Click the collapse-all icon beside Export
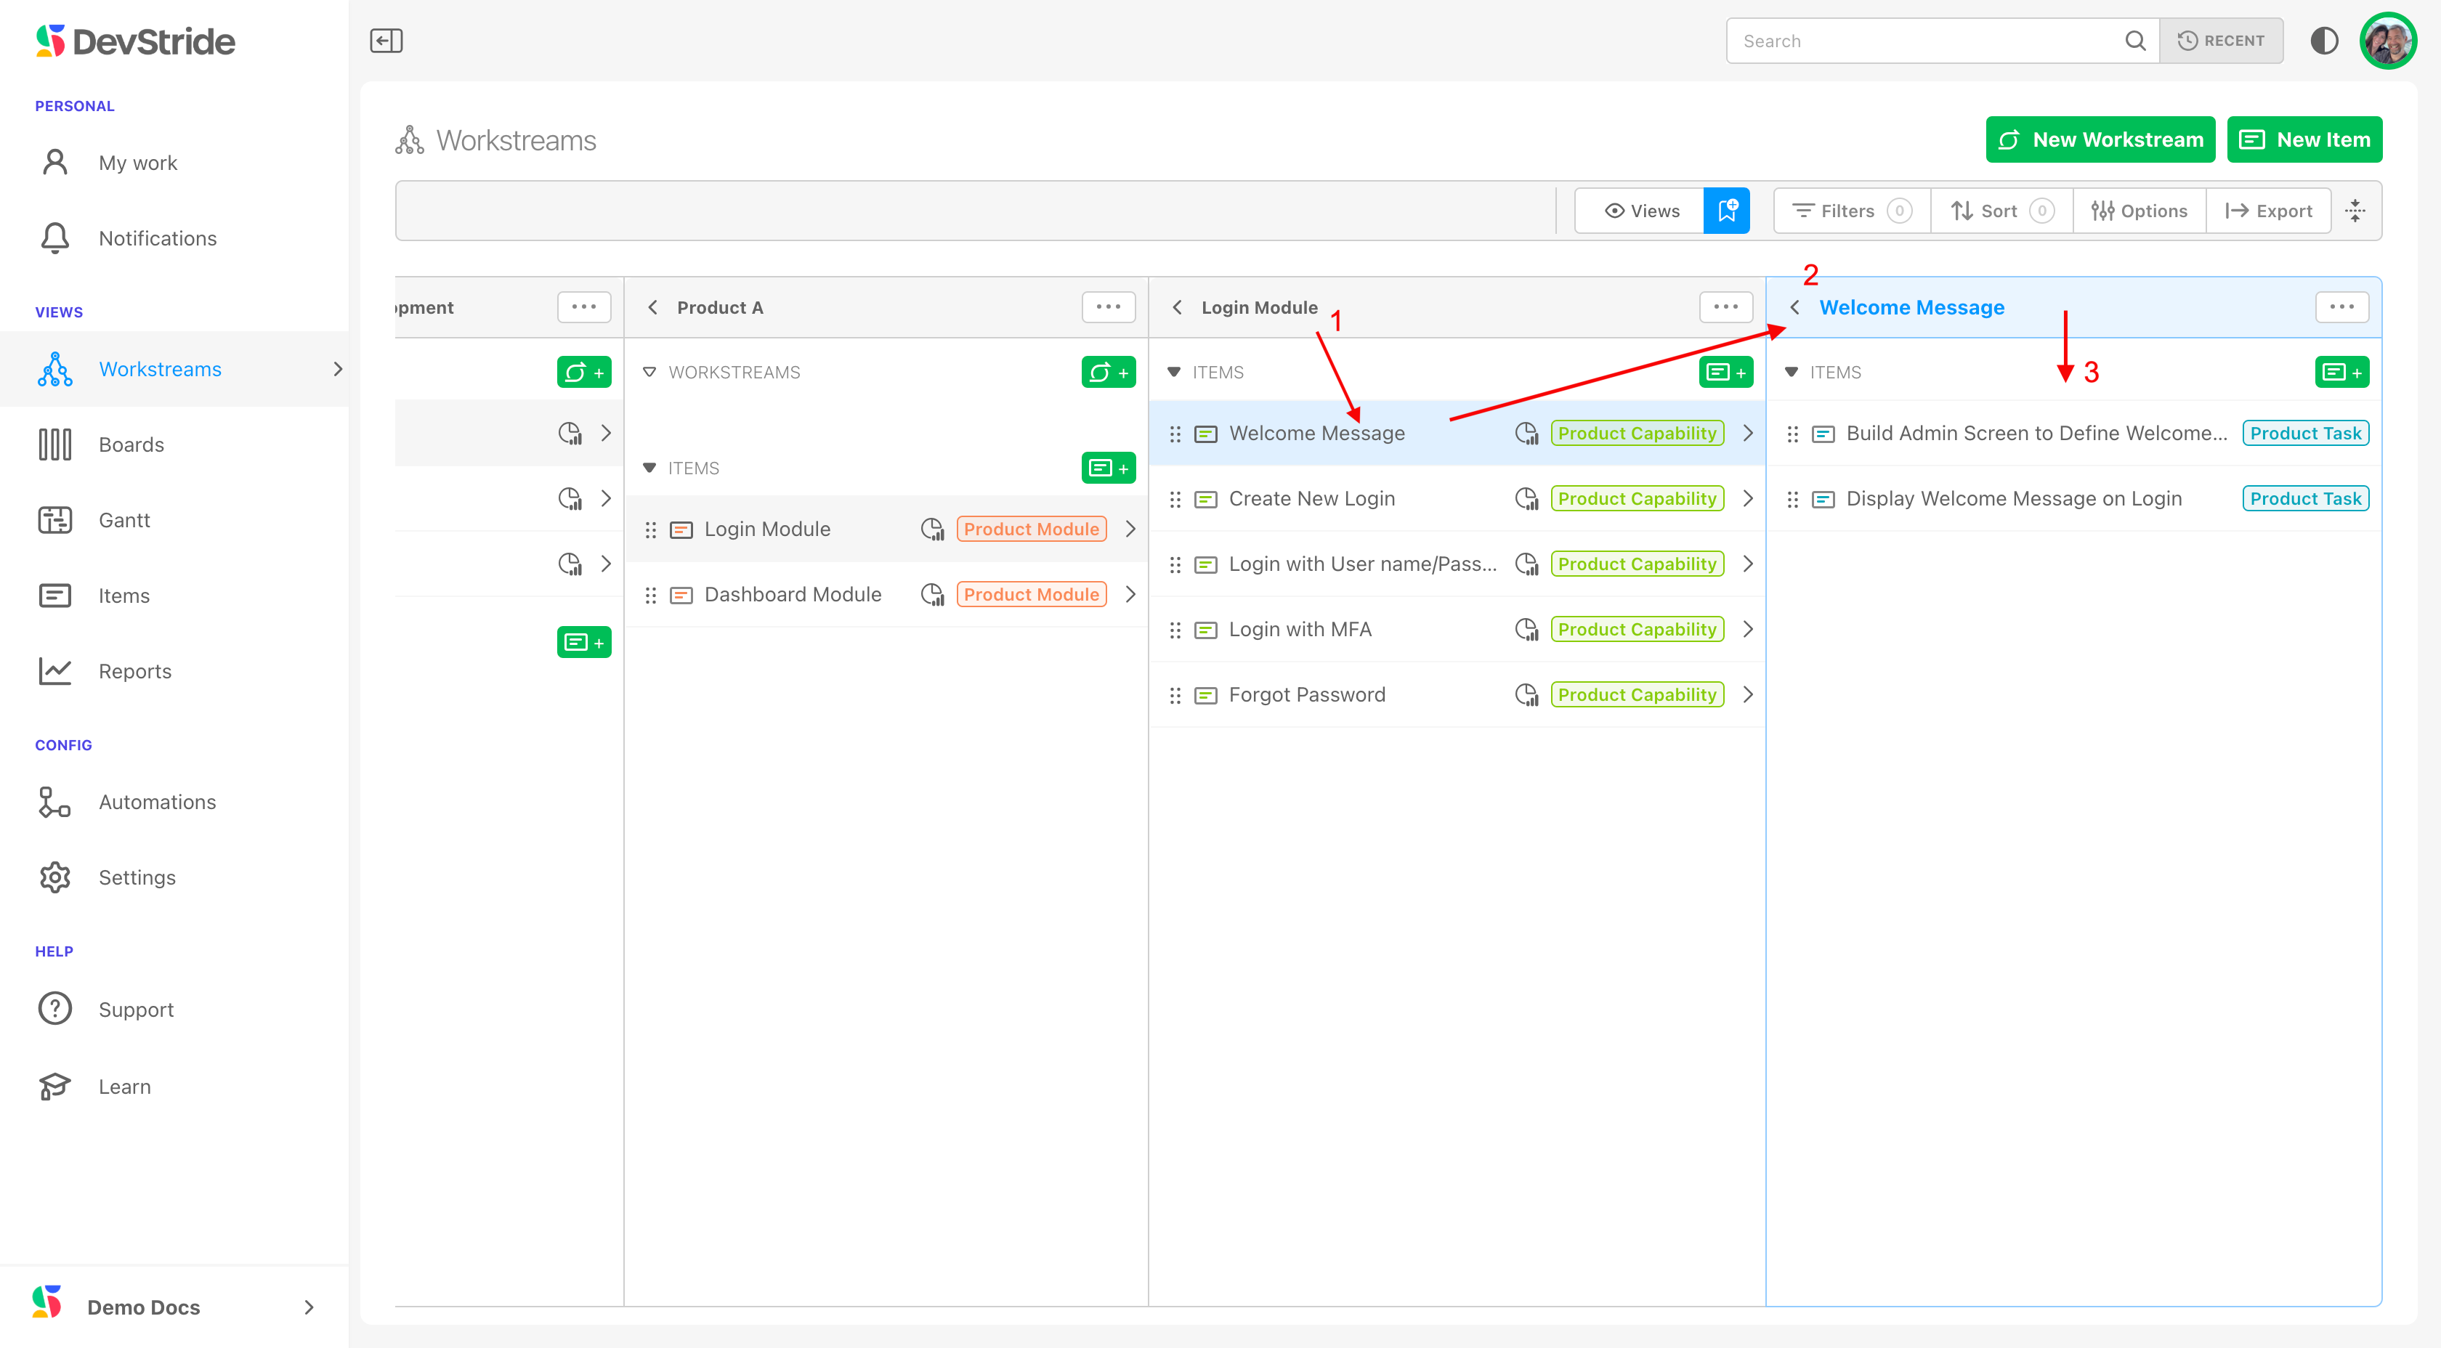Screen dimensions: 2441x1348 2355,211
